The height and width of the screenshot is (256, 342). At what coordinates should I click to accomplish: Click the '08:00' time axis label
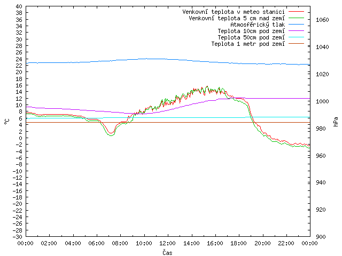(x=120, y=243)
